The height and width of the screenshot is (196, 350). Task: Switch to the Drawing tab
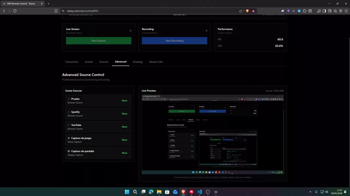pyautogui.click(x=138, y=62)
